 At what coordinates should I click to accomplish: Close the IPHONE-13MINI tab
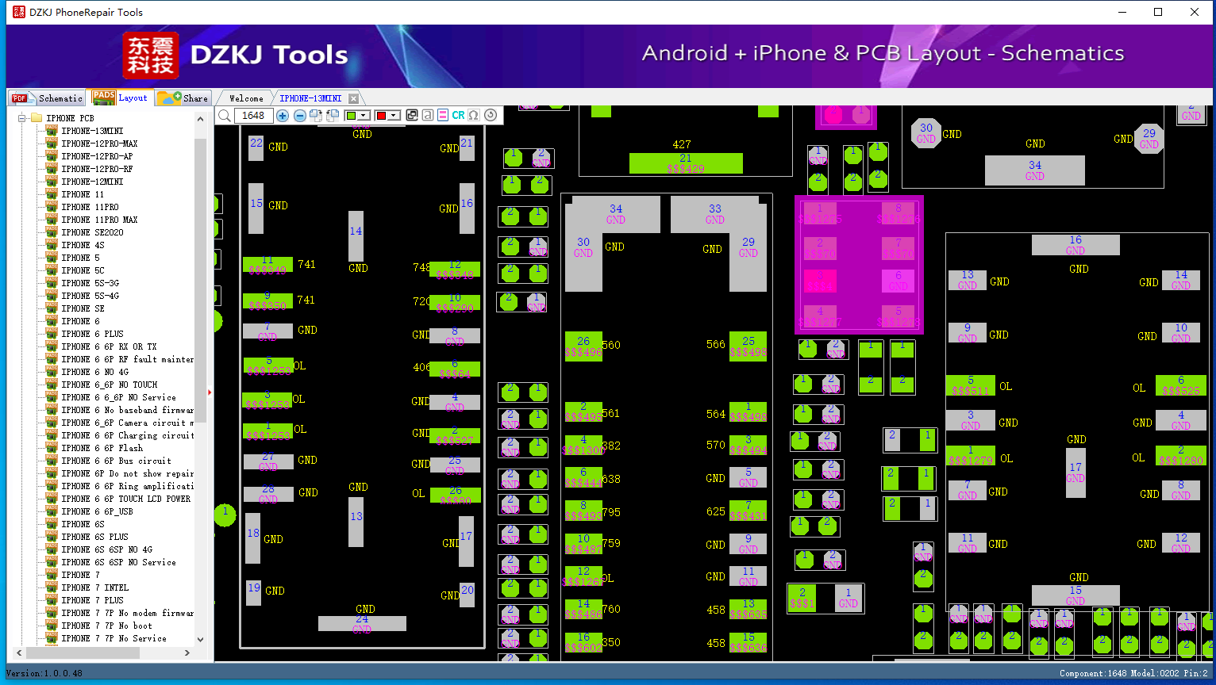coord(354,99)
